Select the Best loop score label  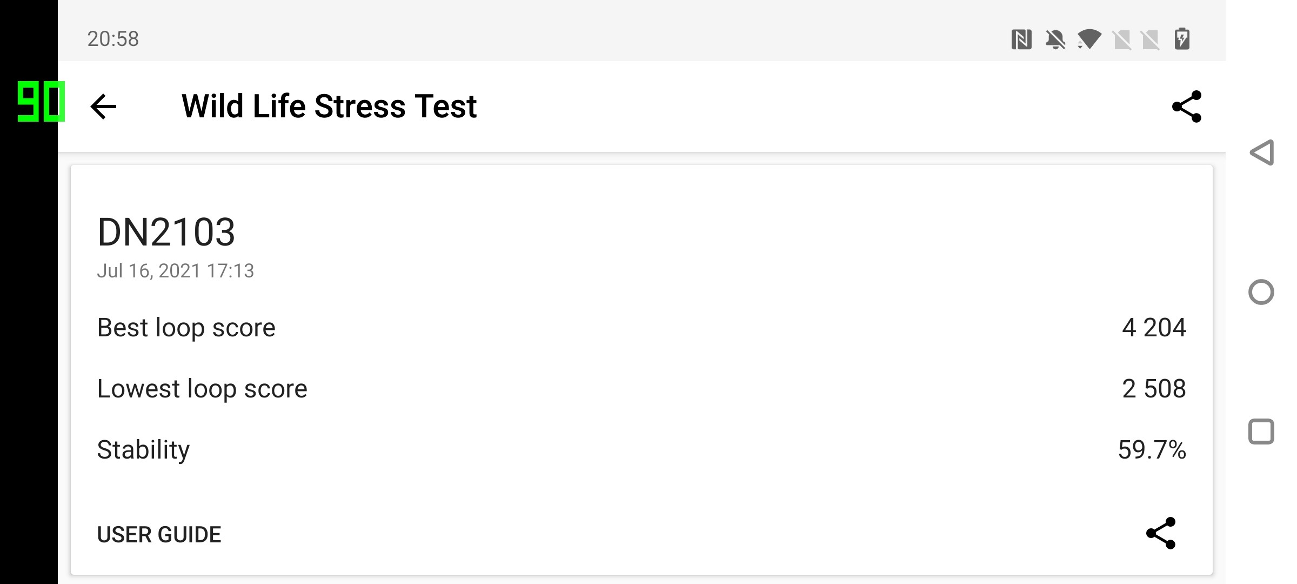click(186, 328)
